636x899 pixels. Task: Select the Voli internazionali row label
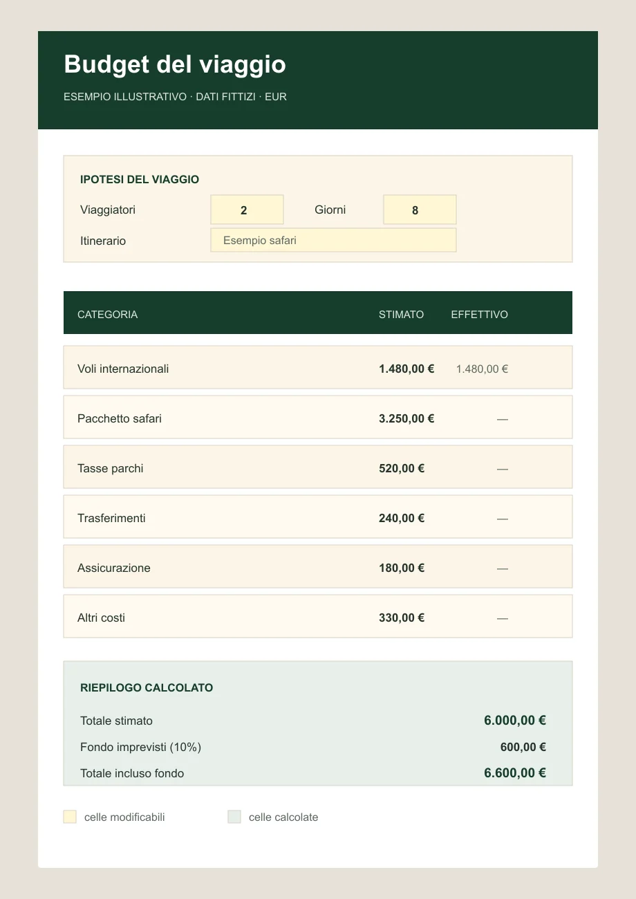click(x=123, y=369)
